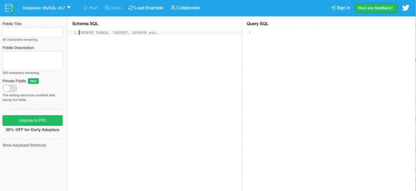This screenshot has width=416, height=191.
Task: Click Sign in with arrow icon
Action: click(340, 8)
